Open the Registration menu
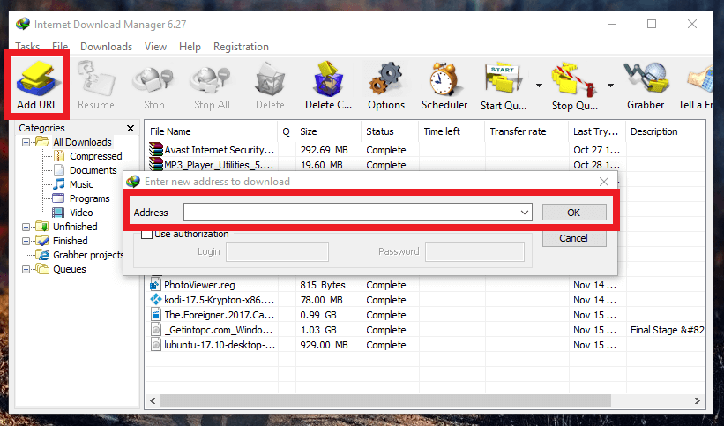 pos(241,47)
